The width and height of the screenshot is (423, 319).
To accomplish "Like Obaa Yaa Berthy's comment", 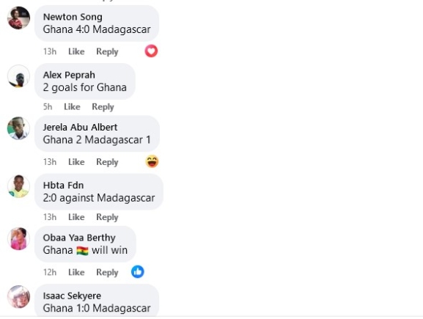I will click(76, 272).
